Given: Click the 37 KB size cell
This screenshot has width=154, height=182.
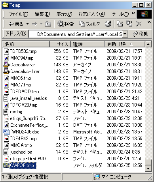Looking at the screenshot, I should (62, 118).
